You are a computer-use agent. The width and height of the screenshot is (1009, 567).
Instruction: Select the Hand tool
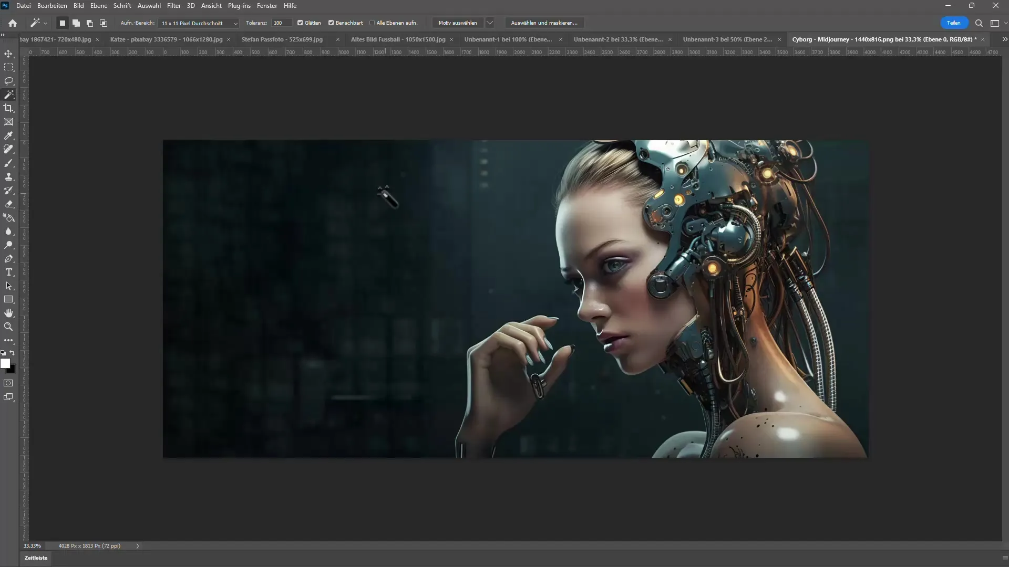tap(8, 313)
